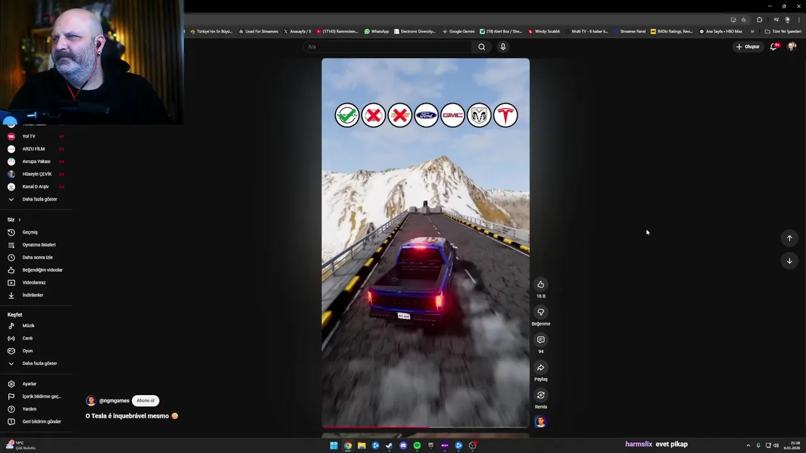Image resolution: width=806 pixels, height=453 pixels.
Task: Open the notifications bell
Action: point(773,47)
